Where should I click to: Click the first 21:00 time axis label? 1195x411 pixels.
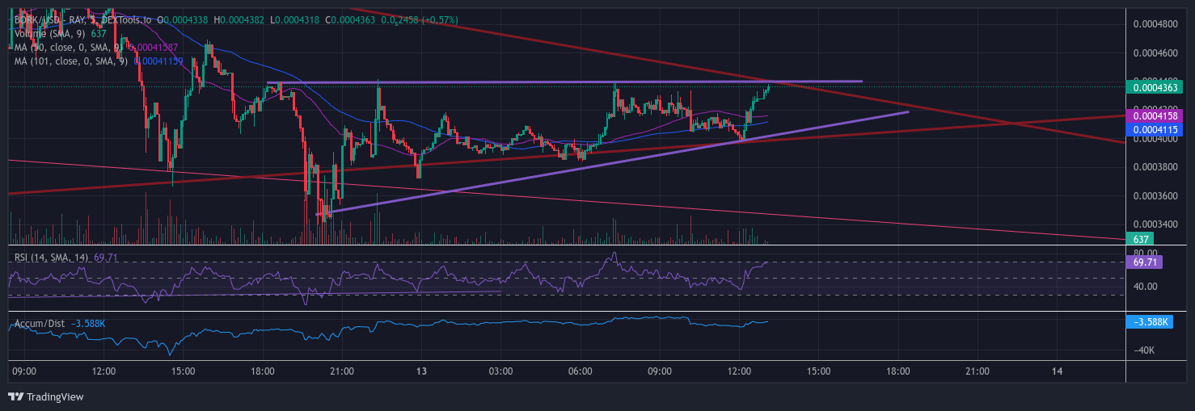coord(343,371)
